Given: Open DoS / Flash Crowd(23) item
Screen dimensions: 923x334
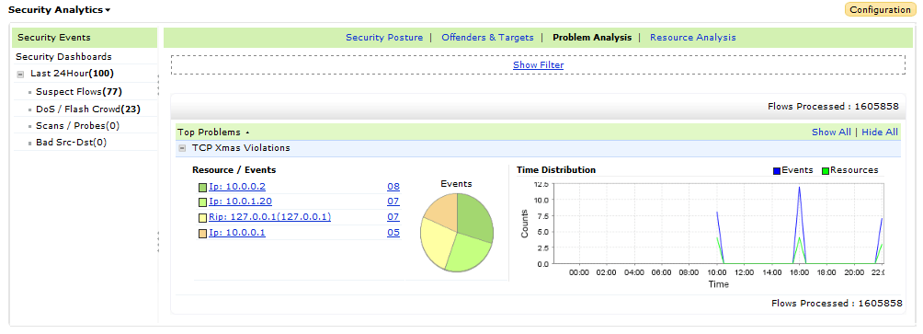Looking at the screenshot, I should (x=87, y=109).
